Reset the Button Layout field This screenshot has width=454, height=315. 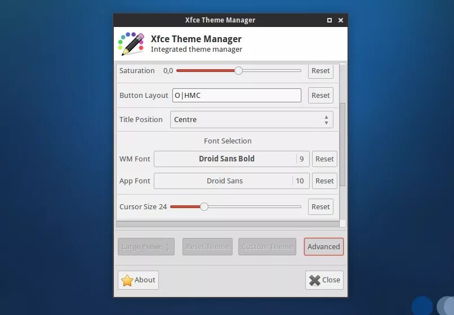pos(321,96)
